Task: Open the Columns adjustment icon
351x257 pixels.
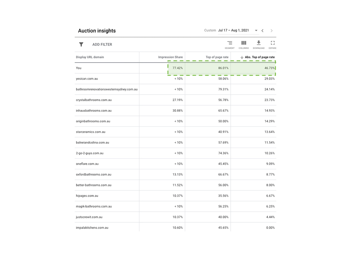Action: click(244, 43)
